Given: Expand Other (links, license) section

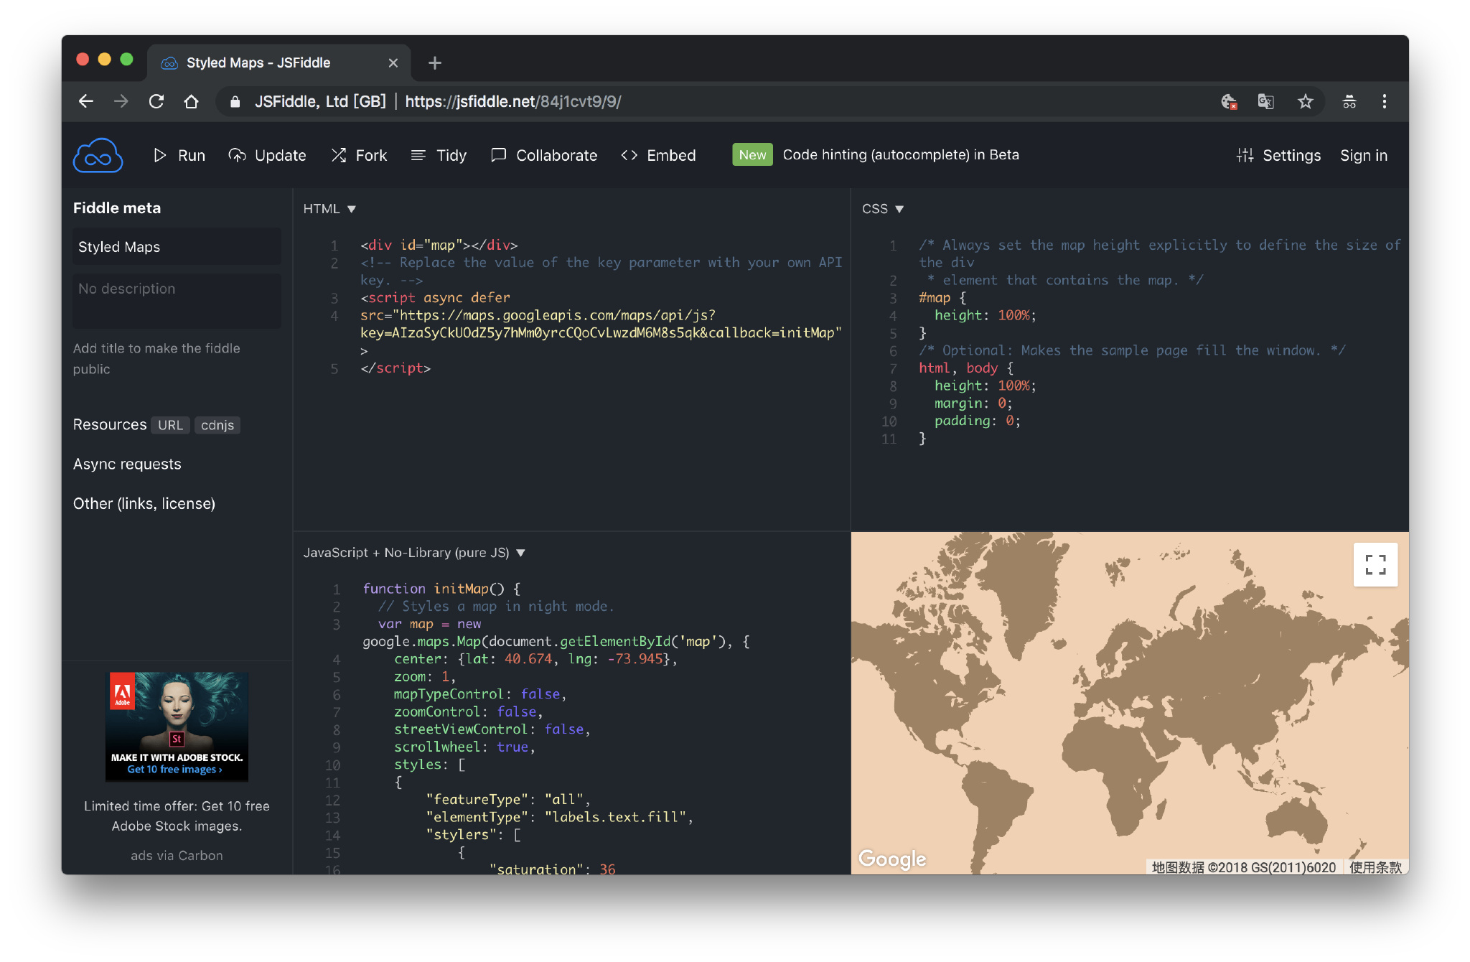Looking at the screenshot, I should [x=144, y=503].
